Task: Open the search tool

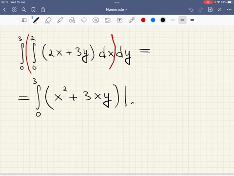Action: (24, 10)
